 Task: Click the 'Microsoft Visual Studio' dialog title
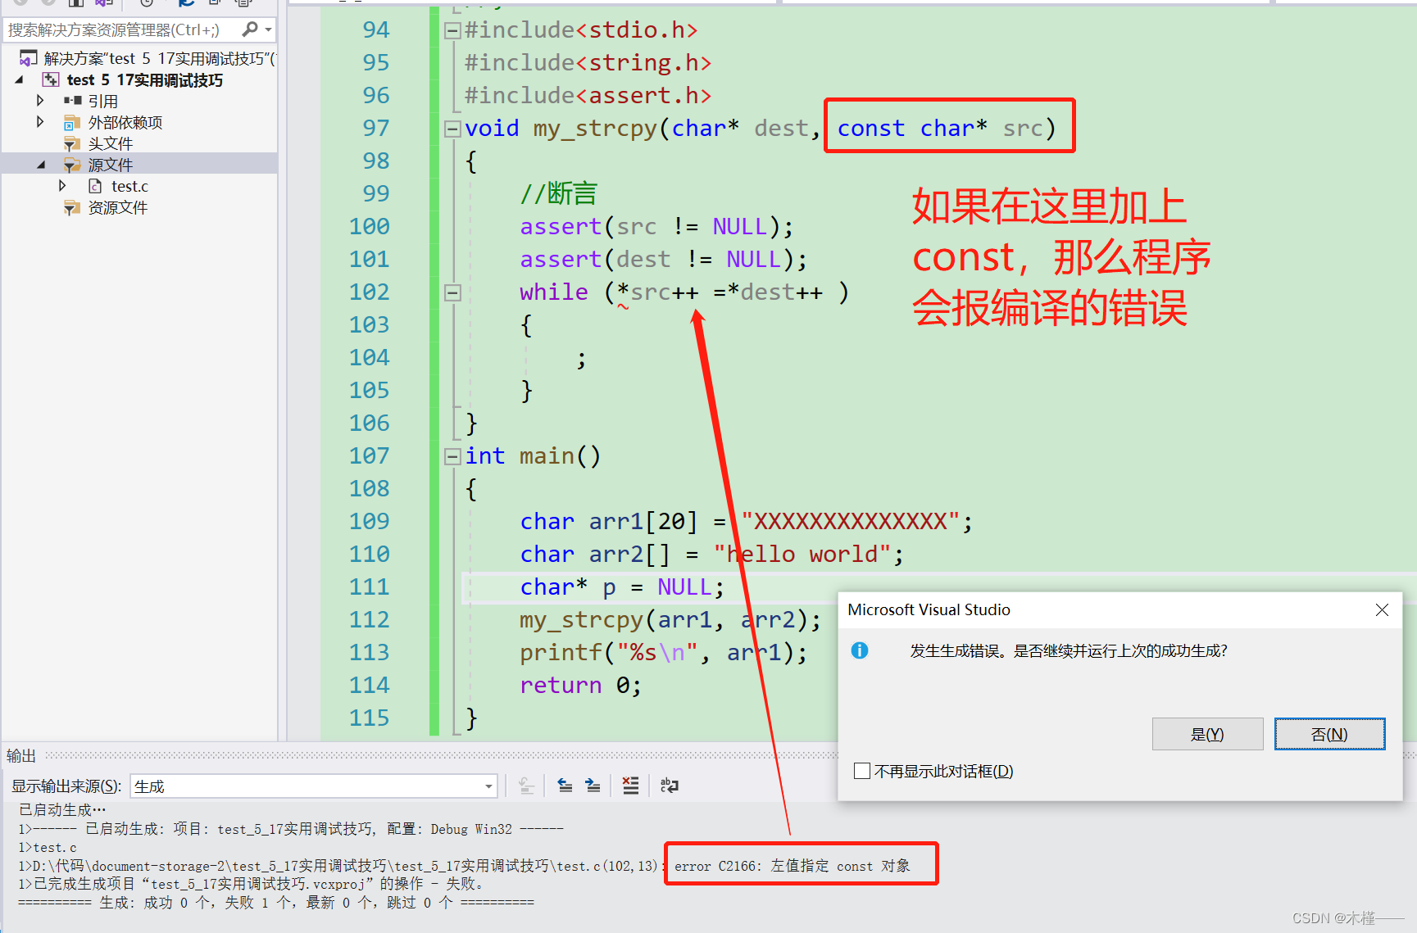929,609
